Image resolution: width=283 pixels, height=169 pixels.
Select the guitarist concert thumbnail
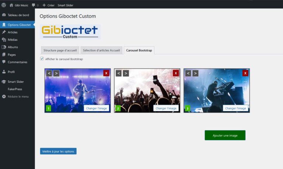(78, 91)
